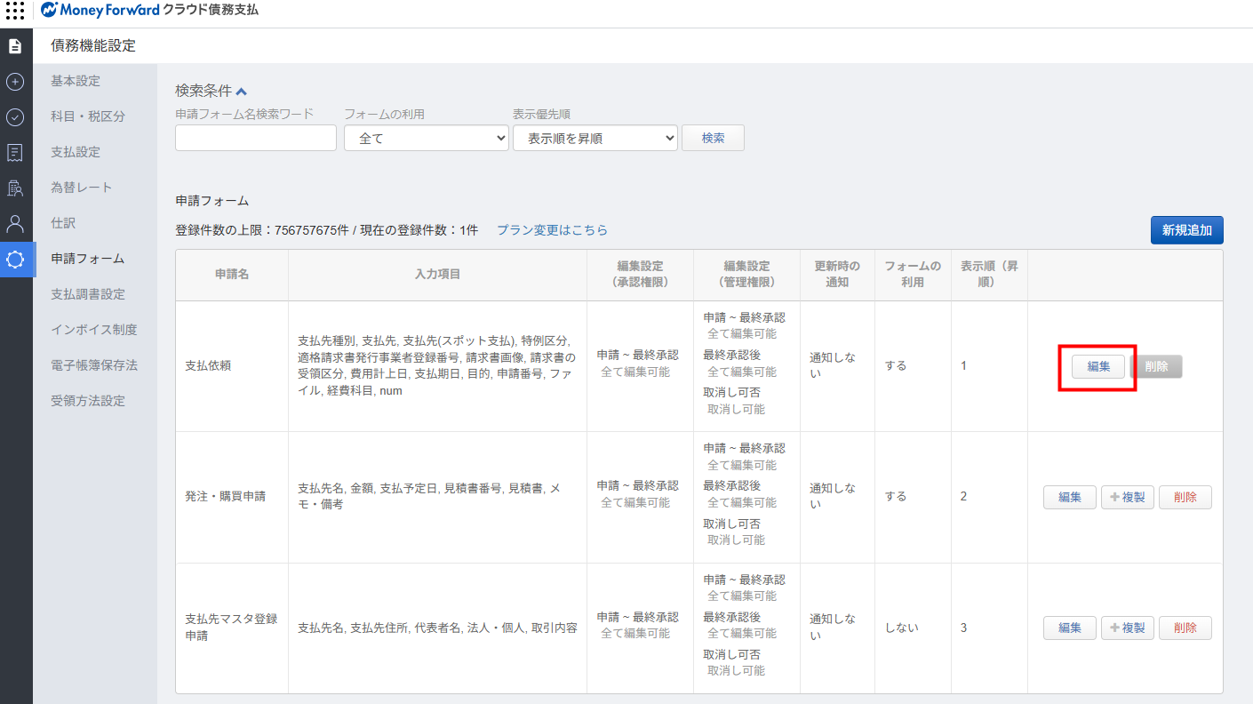1253x704 pixels.
Task: Go to インボイス制度 settings
Action: (x=93, y=330)
